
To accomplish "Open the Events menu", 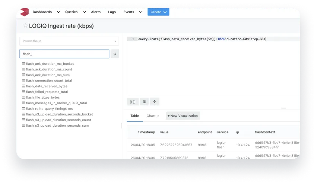I will [129, 12].
